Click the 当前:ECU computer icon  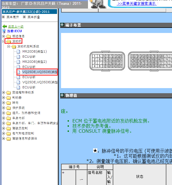pyautogui.click(x=4, y=31)
